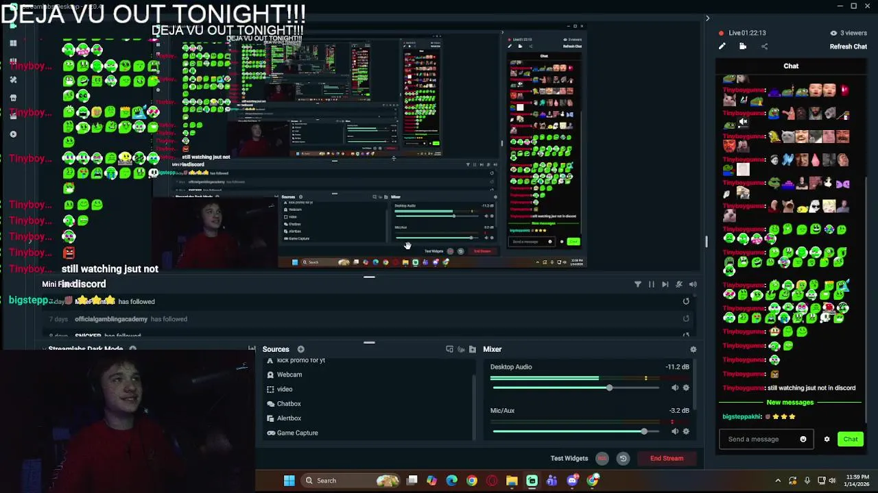
Task: Click the share stream icon
Action: tap(764, 47)
